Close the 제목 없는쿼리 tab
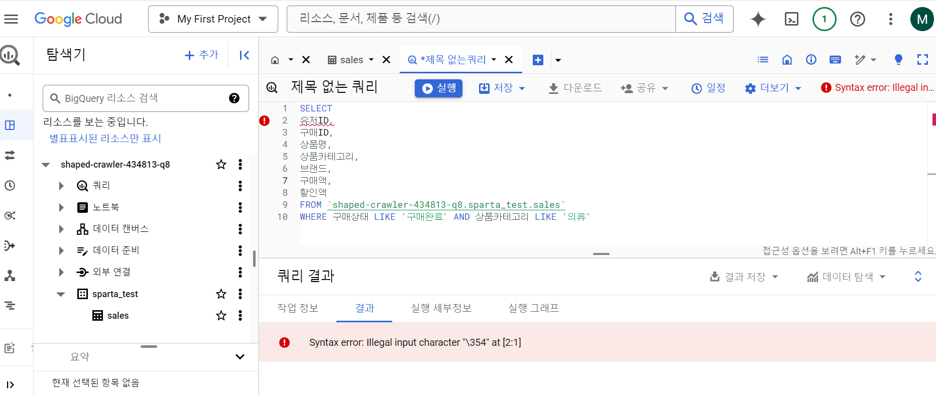 point(509,60)
